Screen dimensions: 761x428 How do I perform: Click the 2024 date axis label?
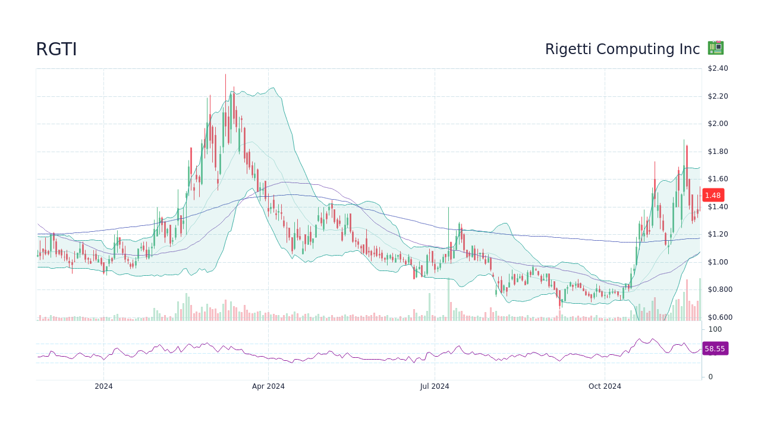pyautogui.click(x=103, y=386)
